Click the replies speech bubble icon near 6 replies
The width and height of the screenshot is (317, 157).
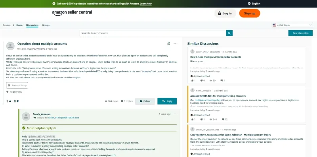pos(122,101)
